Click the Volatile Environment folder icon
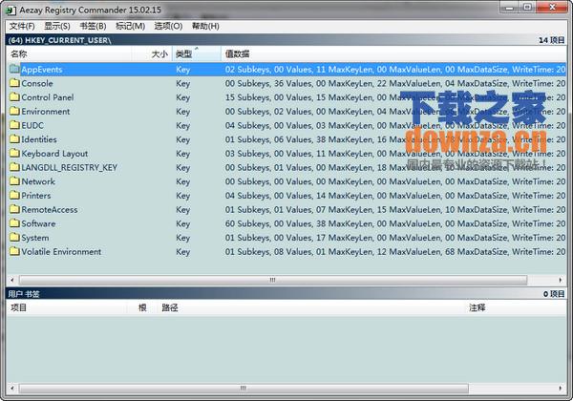 (x=14, y=251)
